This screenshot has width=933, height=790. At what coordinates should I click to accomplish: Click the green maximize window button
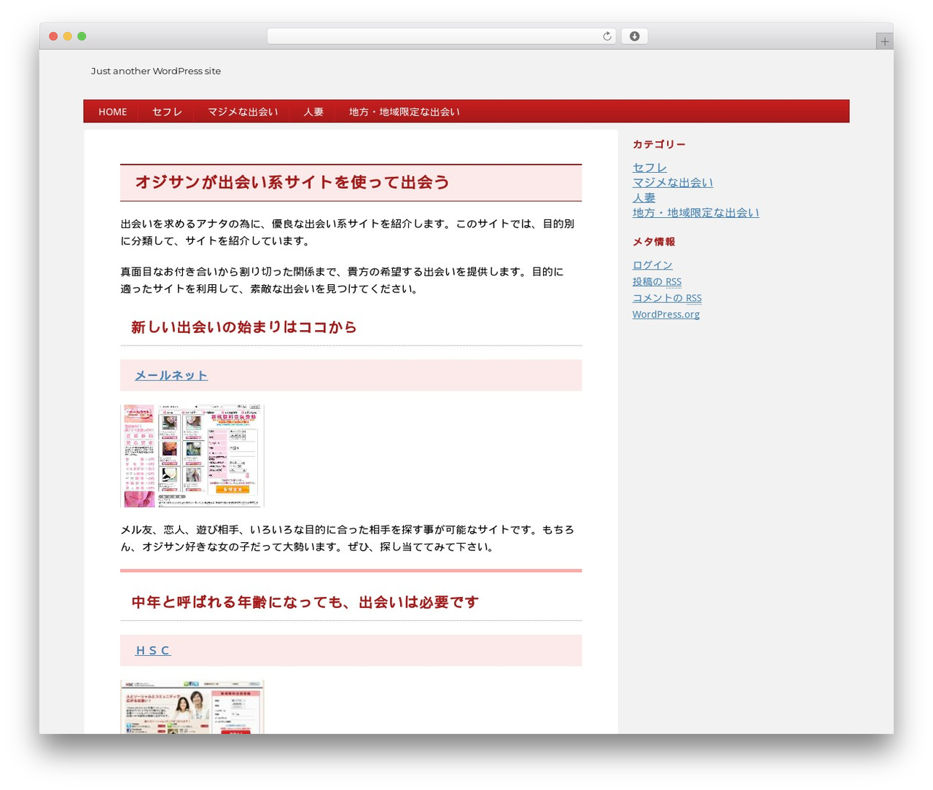(x=82, y=36)
